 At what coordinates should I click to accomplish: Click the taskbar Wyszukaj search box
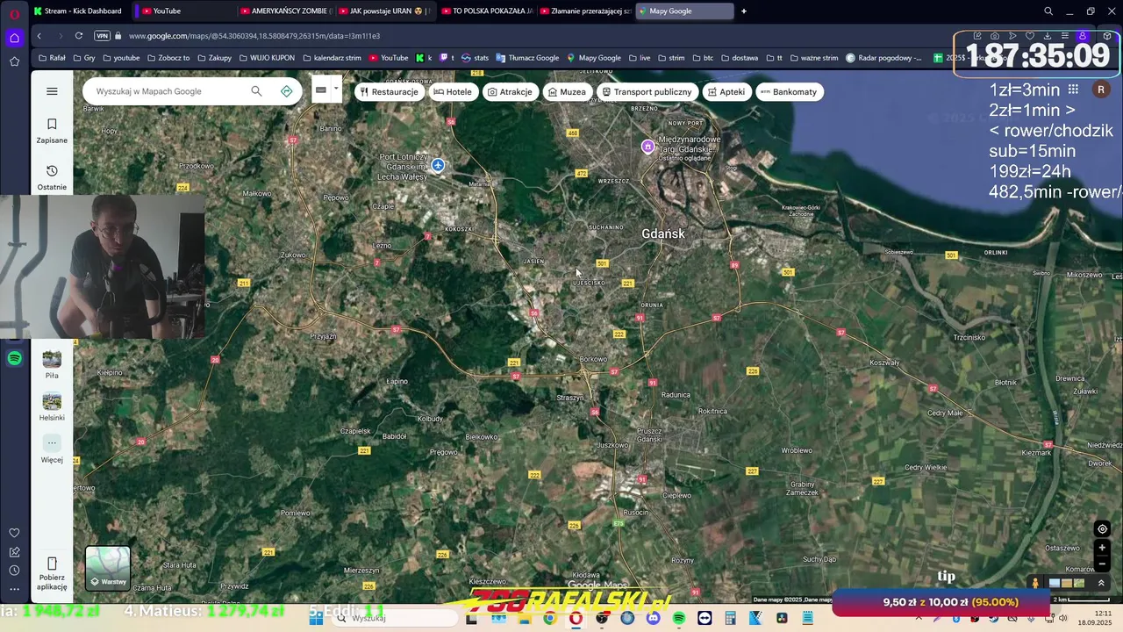click(395, 618)
